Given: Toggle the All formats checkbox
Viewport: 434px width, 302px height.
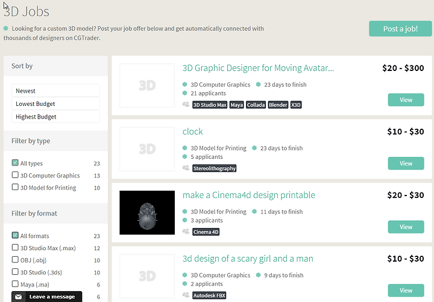Looking at the screenshot, I should [15, 235].
